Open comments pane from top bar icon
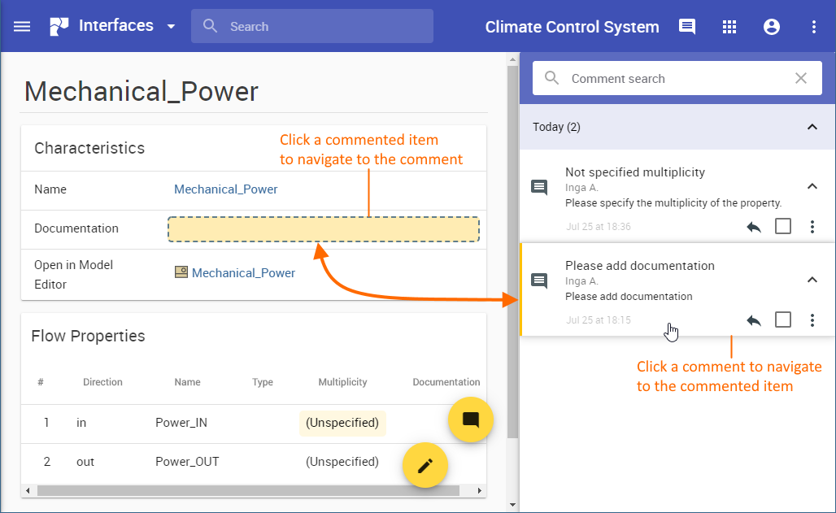 click(x=687, y=26)
